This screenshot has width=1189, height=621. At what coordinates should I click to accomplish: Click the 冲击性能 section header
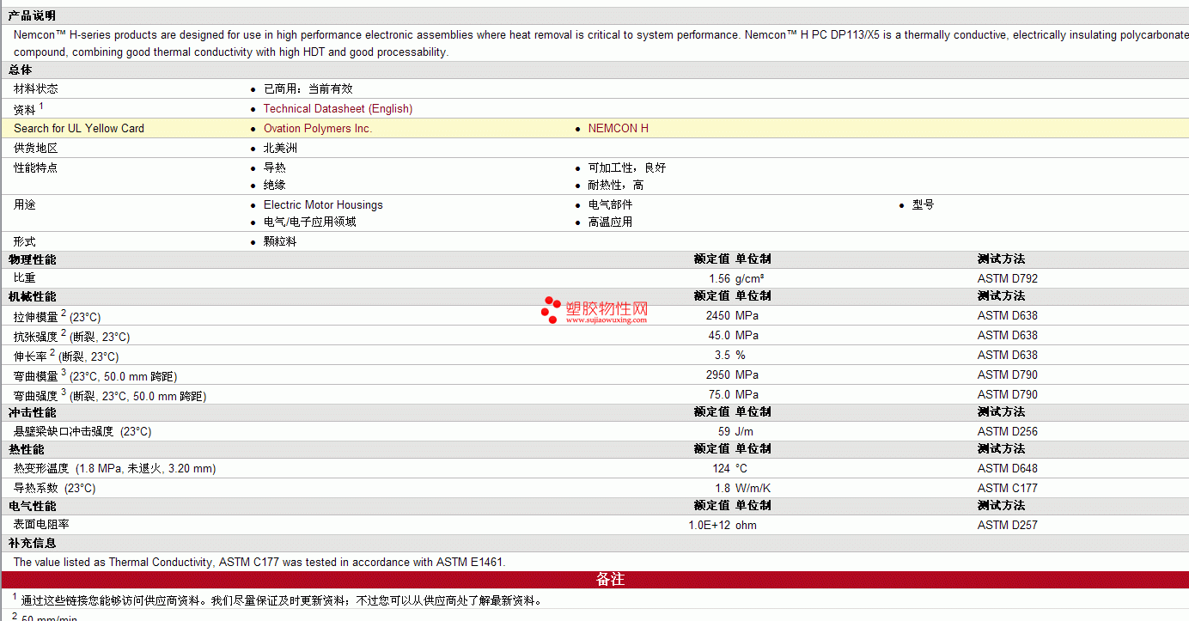coord(32,412)
